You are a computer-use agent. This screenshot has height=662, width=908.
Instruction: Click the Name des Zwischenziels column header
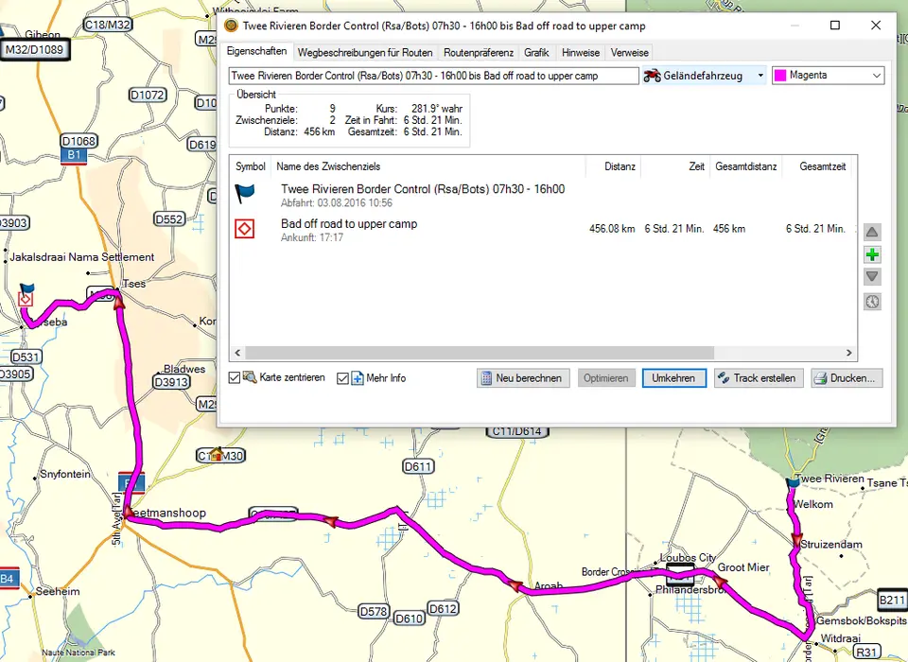428,166
